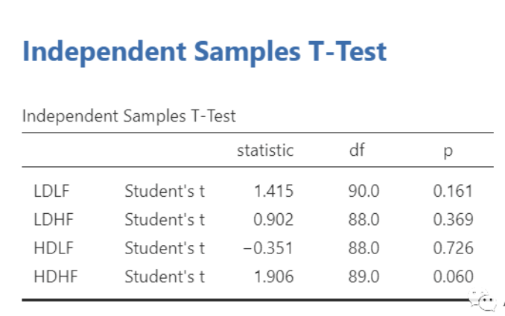Click the statistic value 1.906
Image resolution: width=505 pixels, height=316 pixels.
coord(273,277)
